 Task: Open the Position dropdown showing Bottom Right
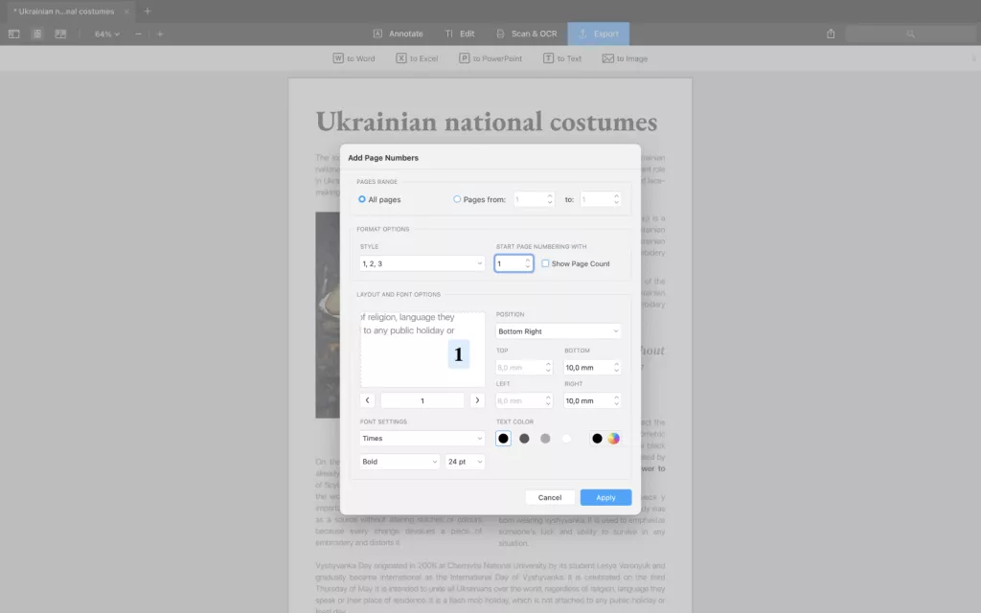(x=559, y=331)
